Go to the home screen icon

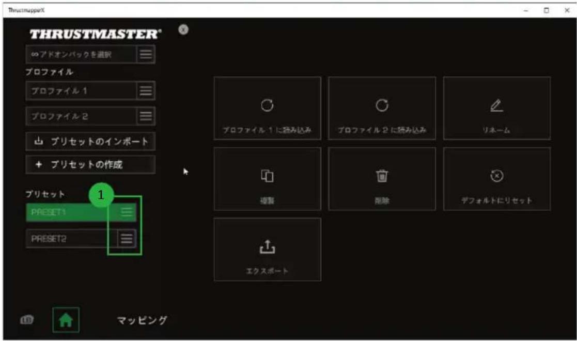(x=66, y=320)
